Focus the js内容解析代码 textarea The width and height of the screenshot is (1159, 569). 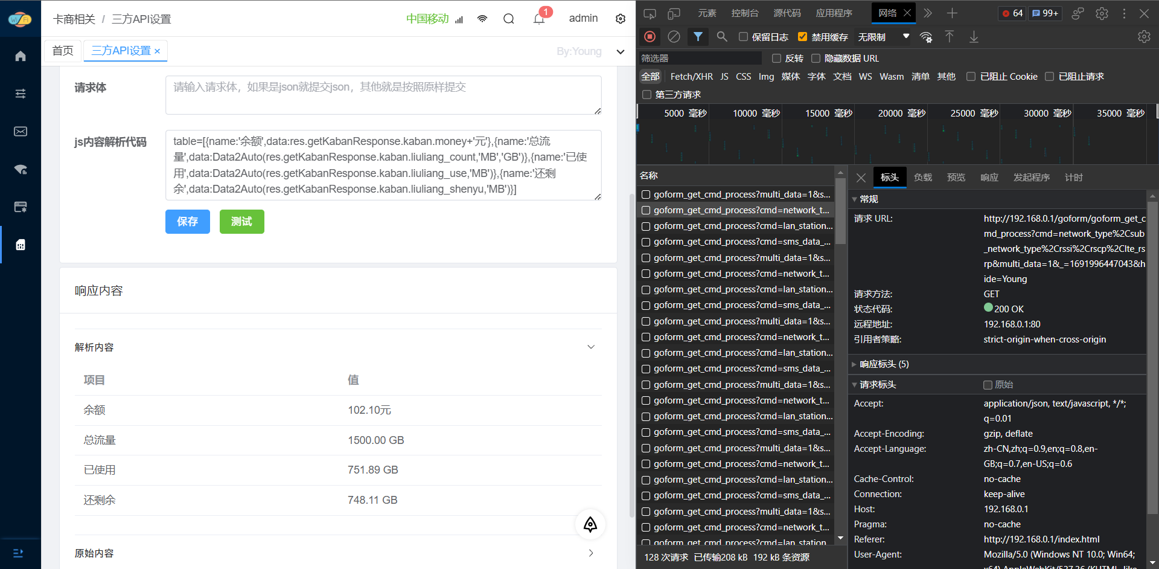[x=383, y=165]
